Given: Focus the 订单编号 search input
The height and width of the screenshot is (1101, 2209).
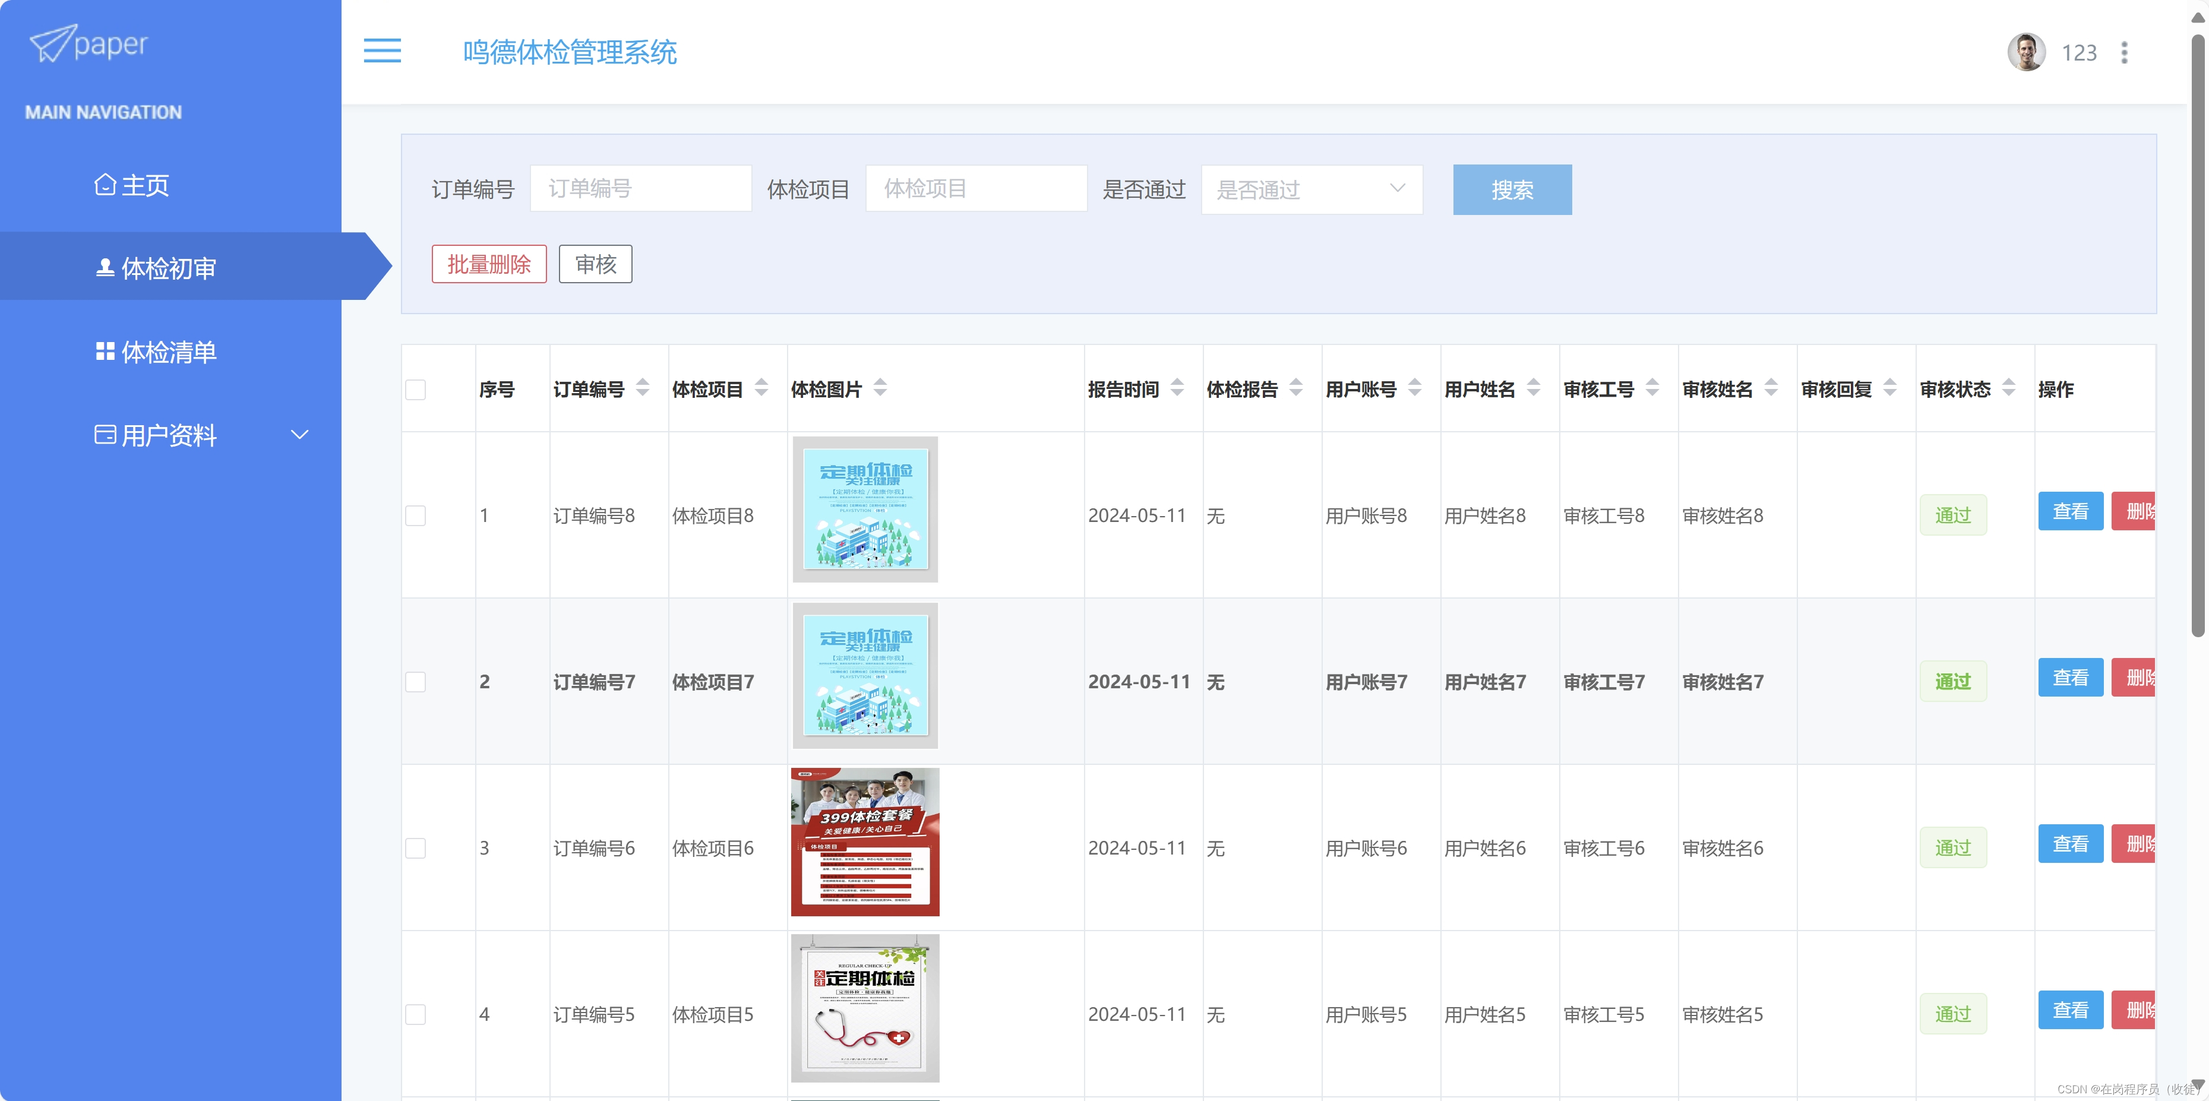Looking at the screenshot, I should click(x=640, y=189).
